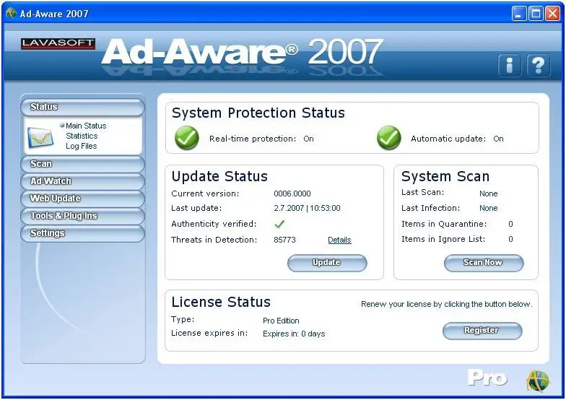Screen dimensions: 566x400
Task: Click the License Status heading
Action: pos(221,302)
